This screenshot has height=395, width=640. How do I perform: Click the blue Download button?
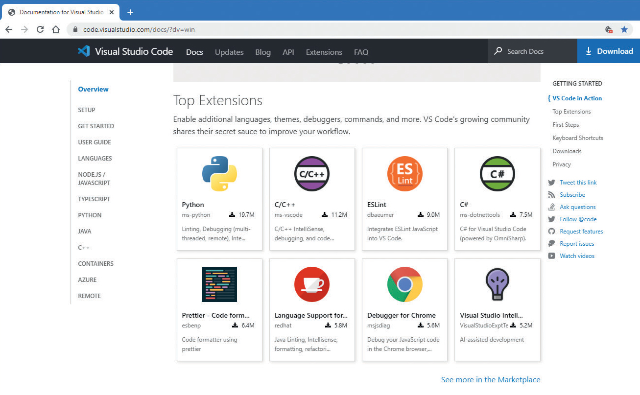coord(609,51)
